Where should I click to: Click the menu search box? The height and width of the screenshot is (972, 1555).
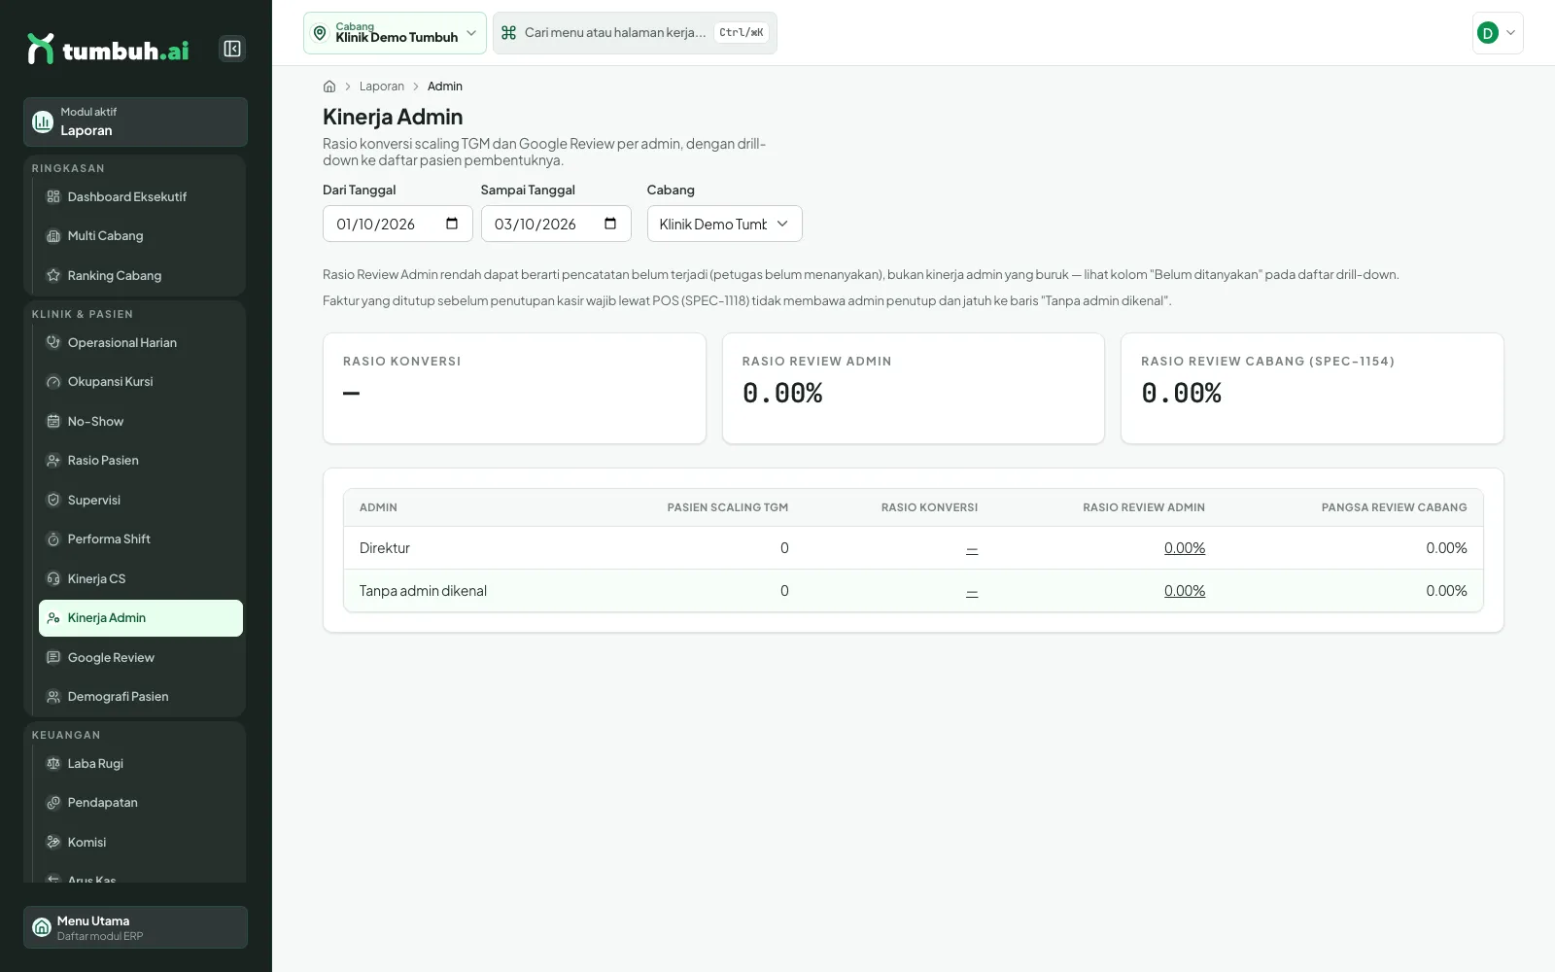tap(635, 33)
